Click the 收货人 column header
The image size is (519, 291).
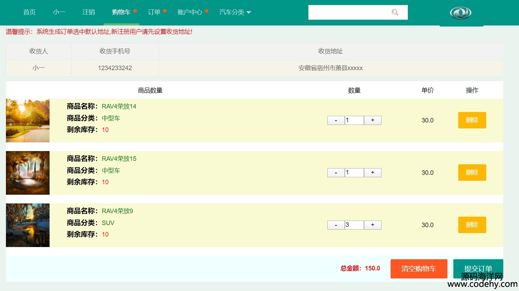(38, 51)
